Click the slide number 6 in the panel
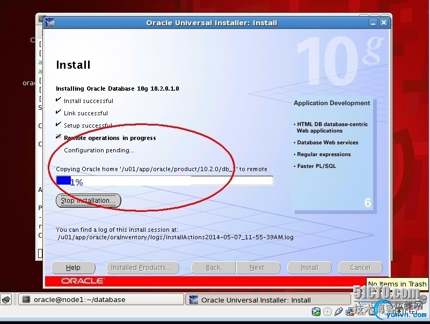430x324 pixels. (368, 203)
